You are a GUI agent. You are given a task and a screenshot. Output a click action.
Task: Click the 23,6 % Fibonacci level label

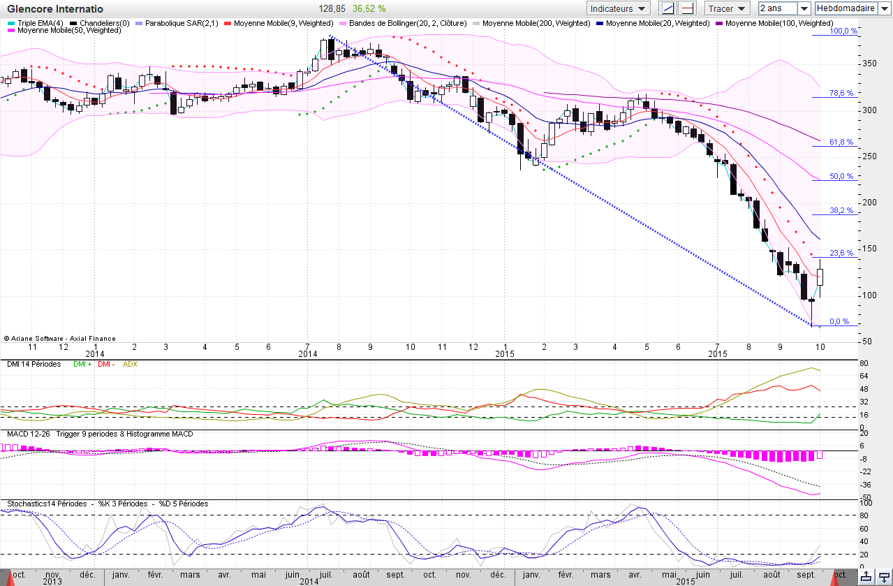tap(841, 254)
